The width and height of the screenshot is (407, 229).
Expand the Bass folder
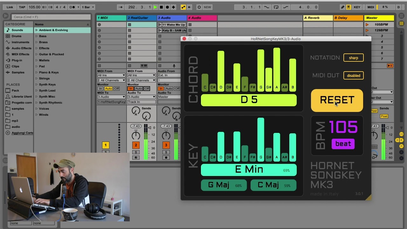tap(37, 36)
